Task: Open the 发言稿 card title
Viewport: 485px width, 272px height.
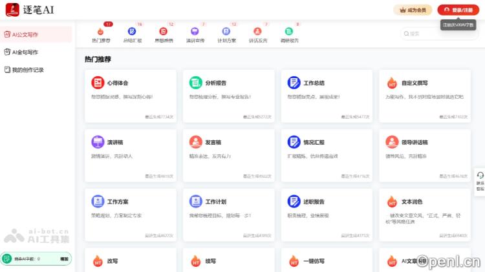Action: 213,142
